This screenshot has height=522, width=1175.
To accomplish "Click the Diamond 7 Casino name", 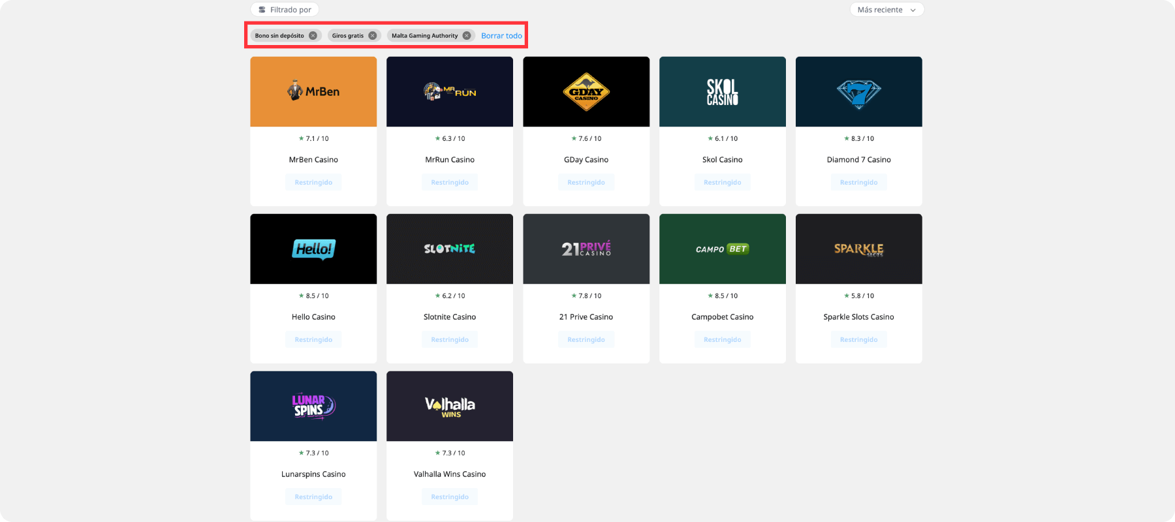I will 859,160.
